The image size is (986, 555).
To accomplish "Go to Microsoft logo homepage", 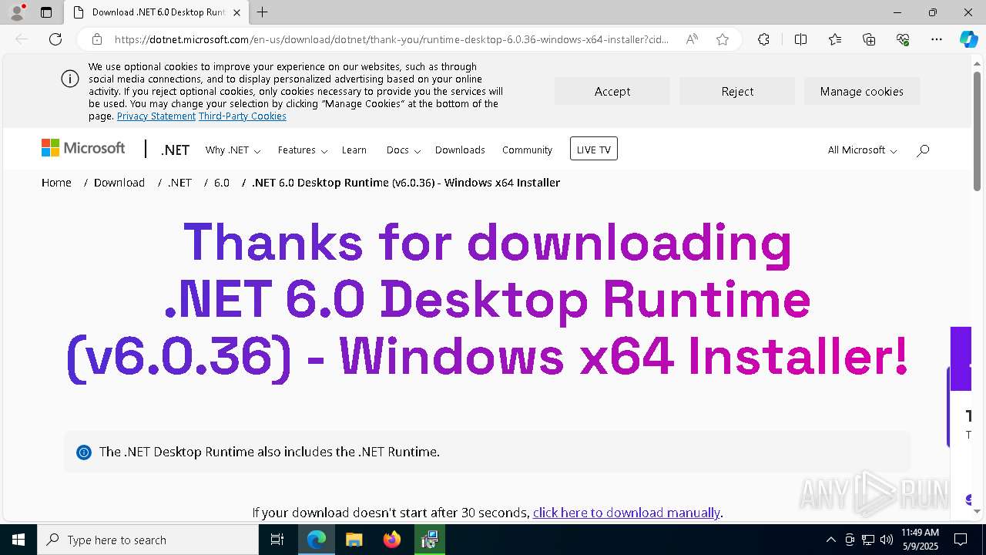I will pyautogui.click(x=83, y=148).
